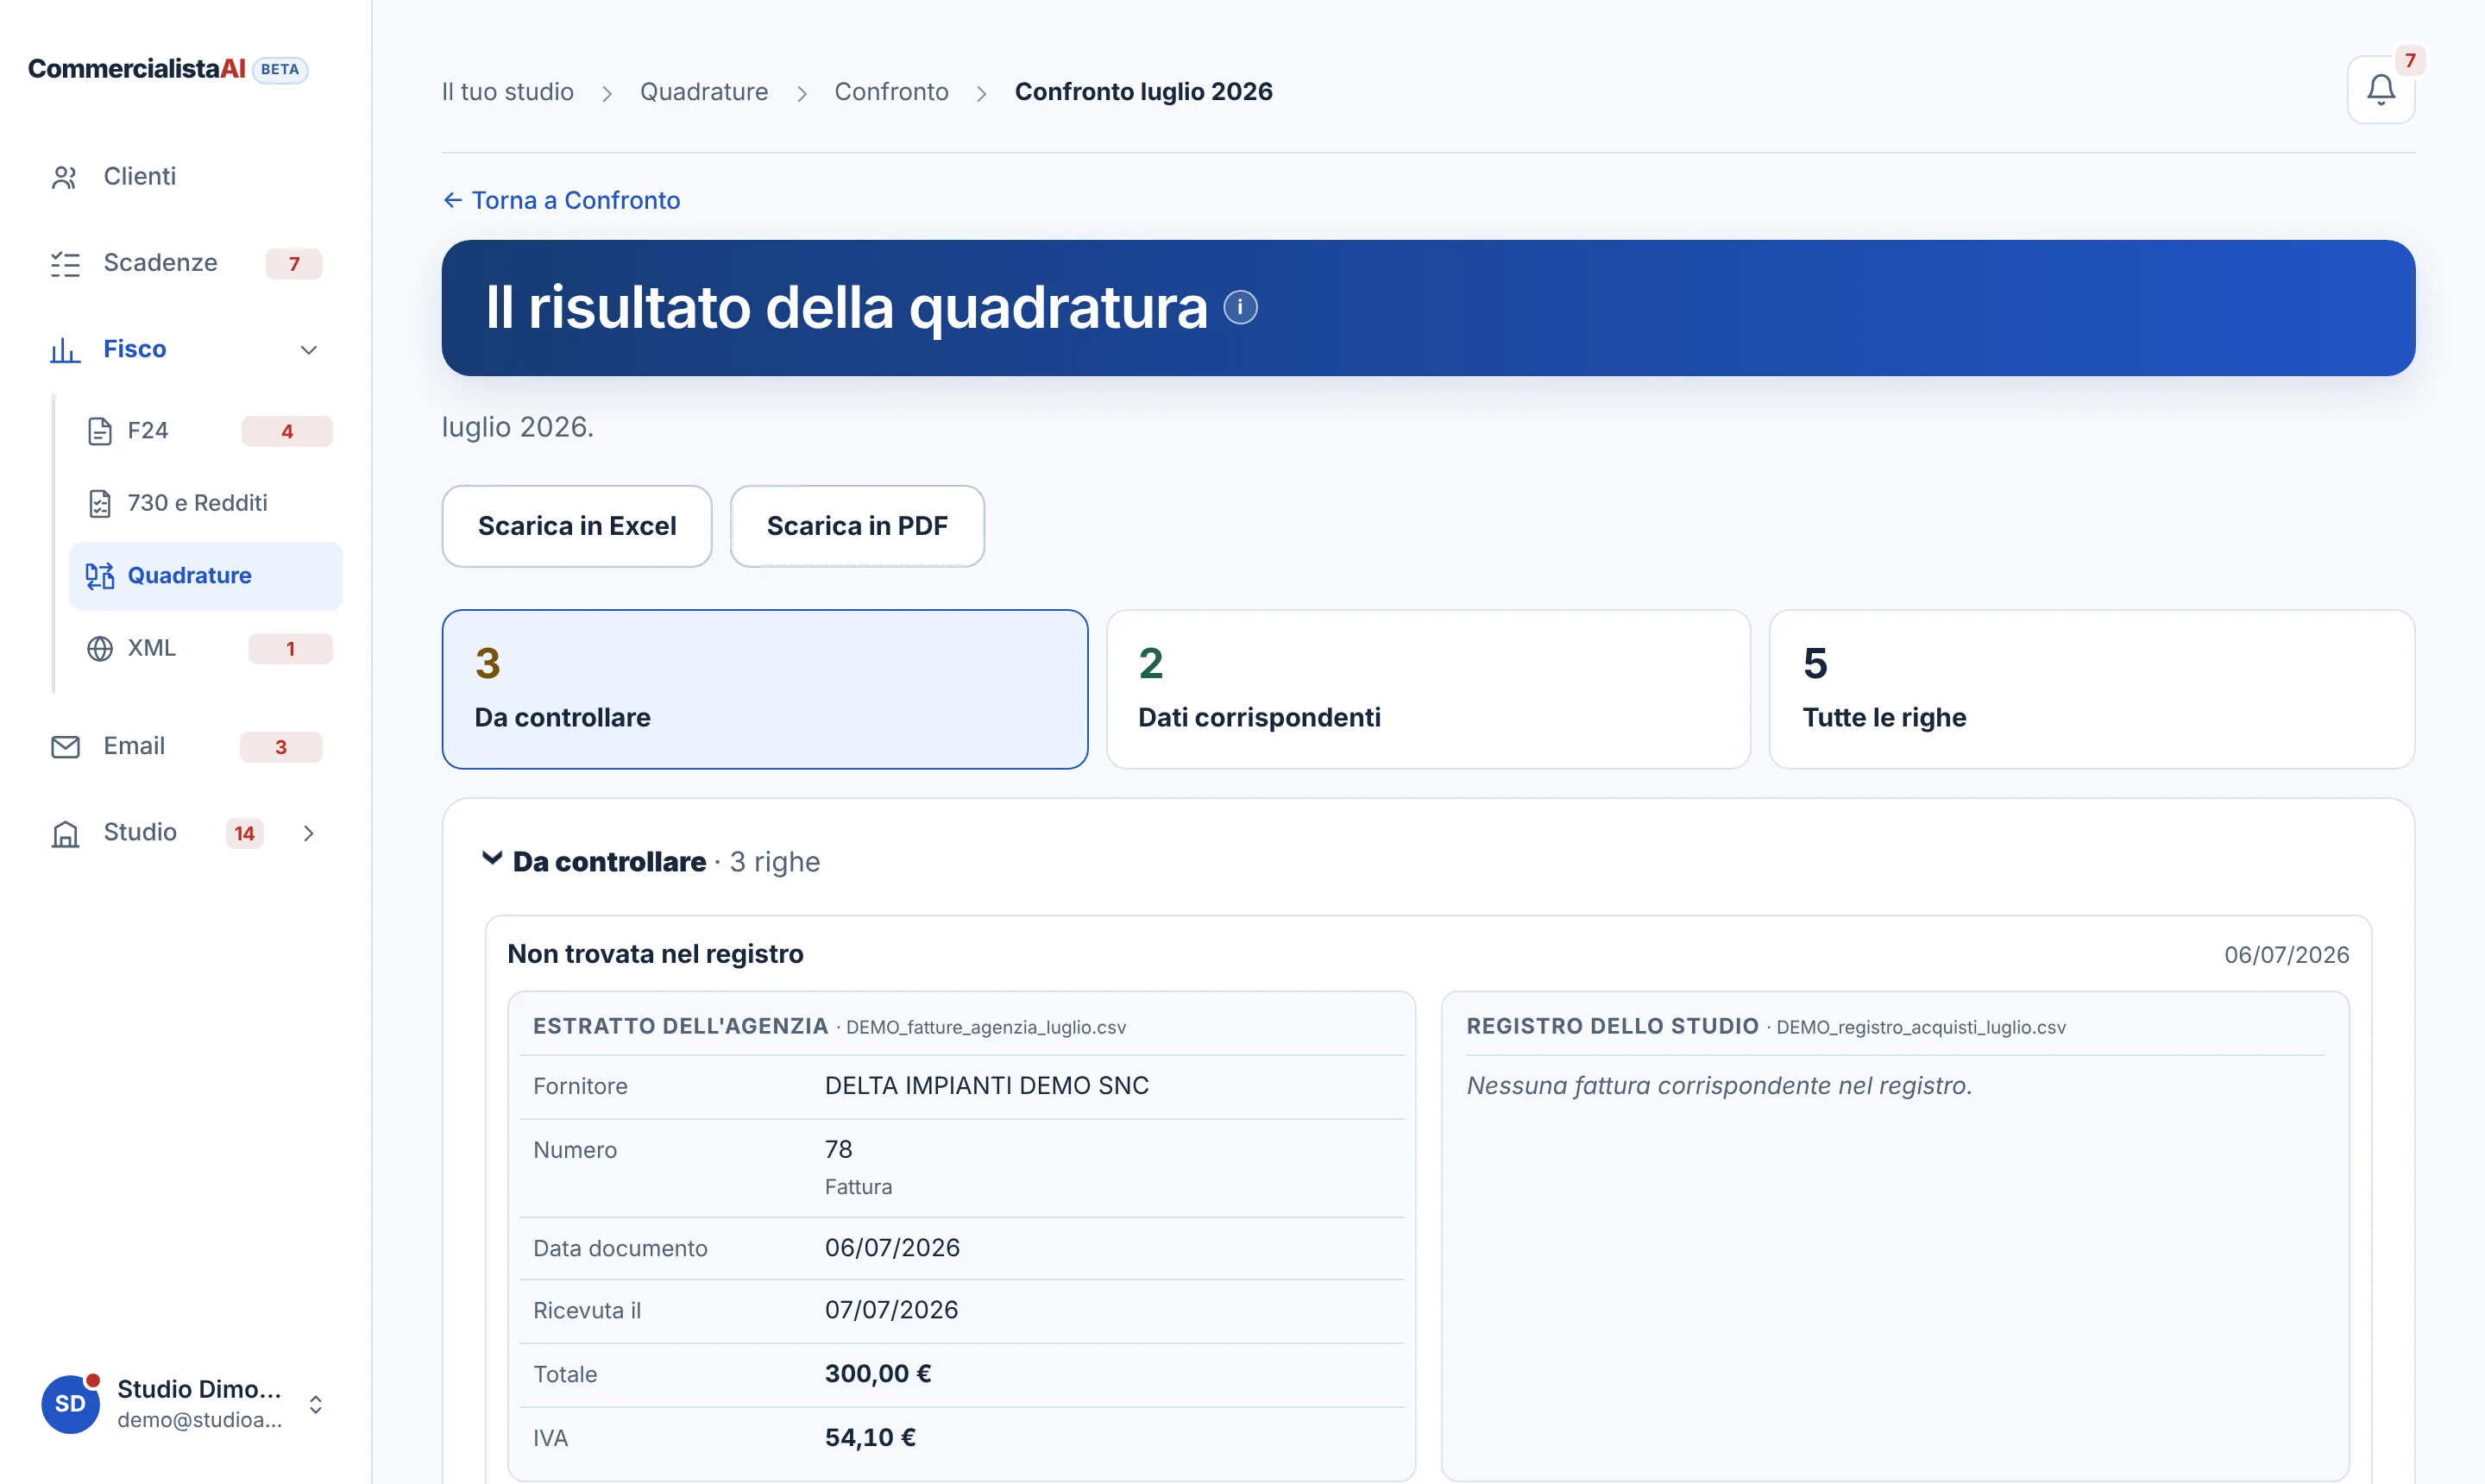Click the Scadenze badge showing 7
The height and width of the screenshot is (1484, 2485).
tap(294, 264)
